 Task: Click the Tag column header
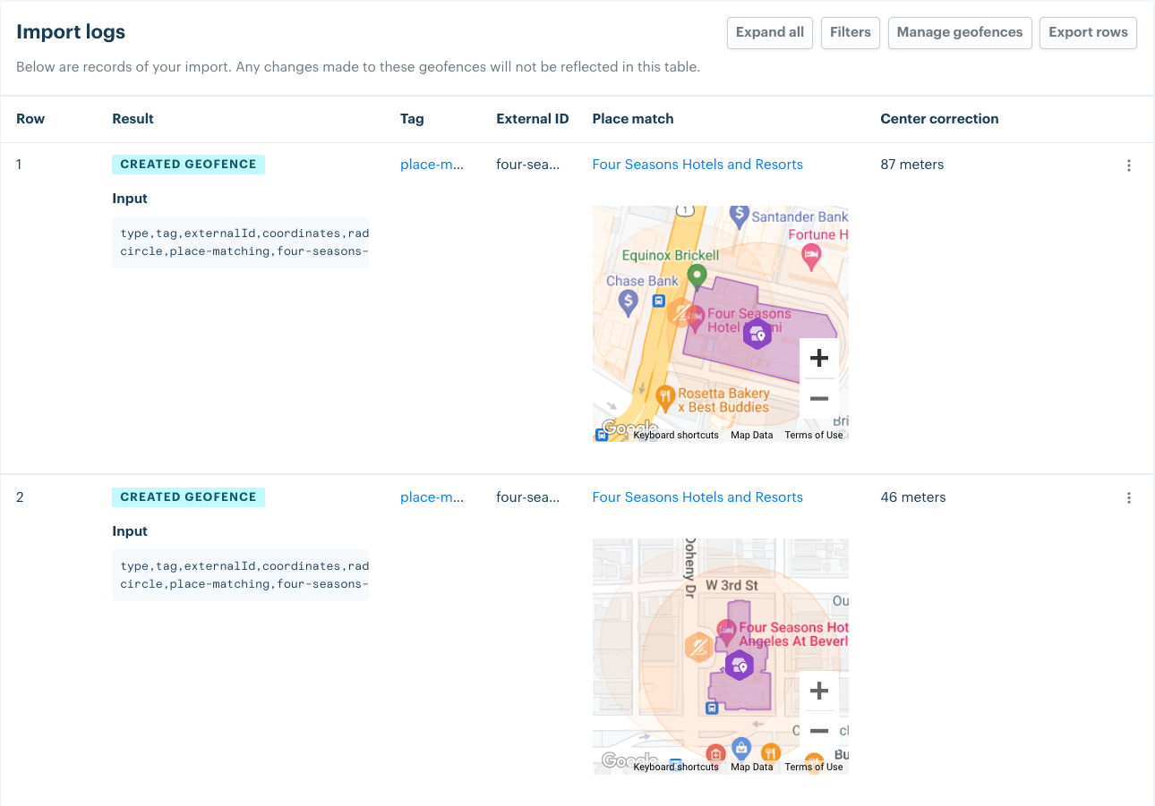coord(412,119)
